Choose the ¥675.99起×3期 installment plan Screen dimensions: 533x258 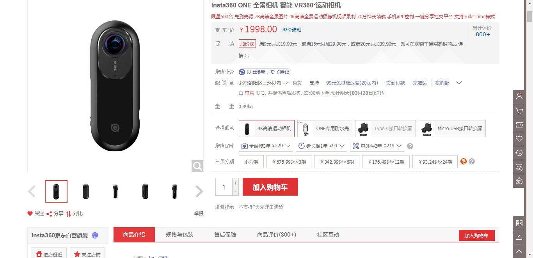tap(289, 162)
